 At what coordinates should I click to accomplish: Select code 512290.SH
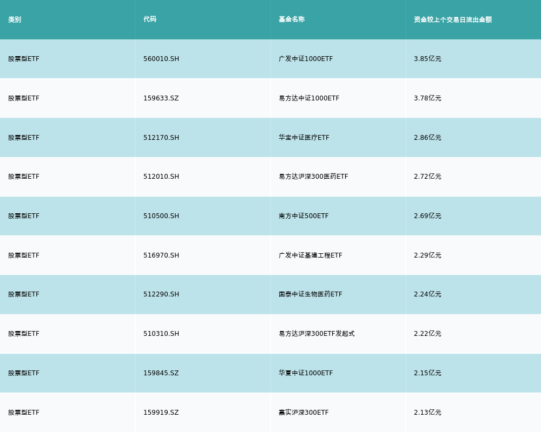[x=161, y=294]
